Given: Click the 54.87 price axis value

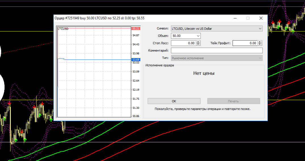Looking at the screenshot, I should tap(136, 35).
